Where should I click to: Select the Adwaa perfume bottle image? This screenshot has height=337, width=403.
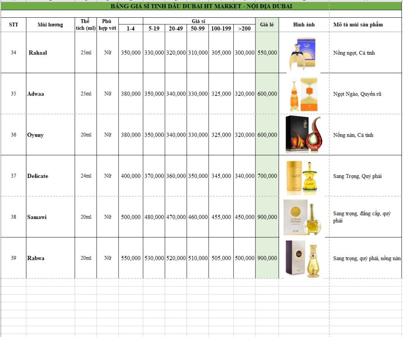[303, 94]
